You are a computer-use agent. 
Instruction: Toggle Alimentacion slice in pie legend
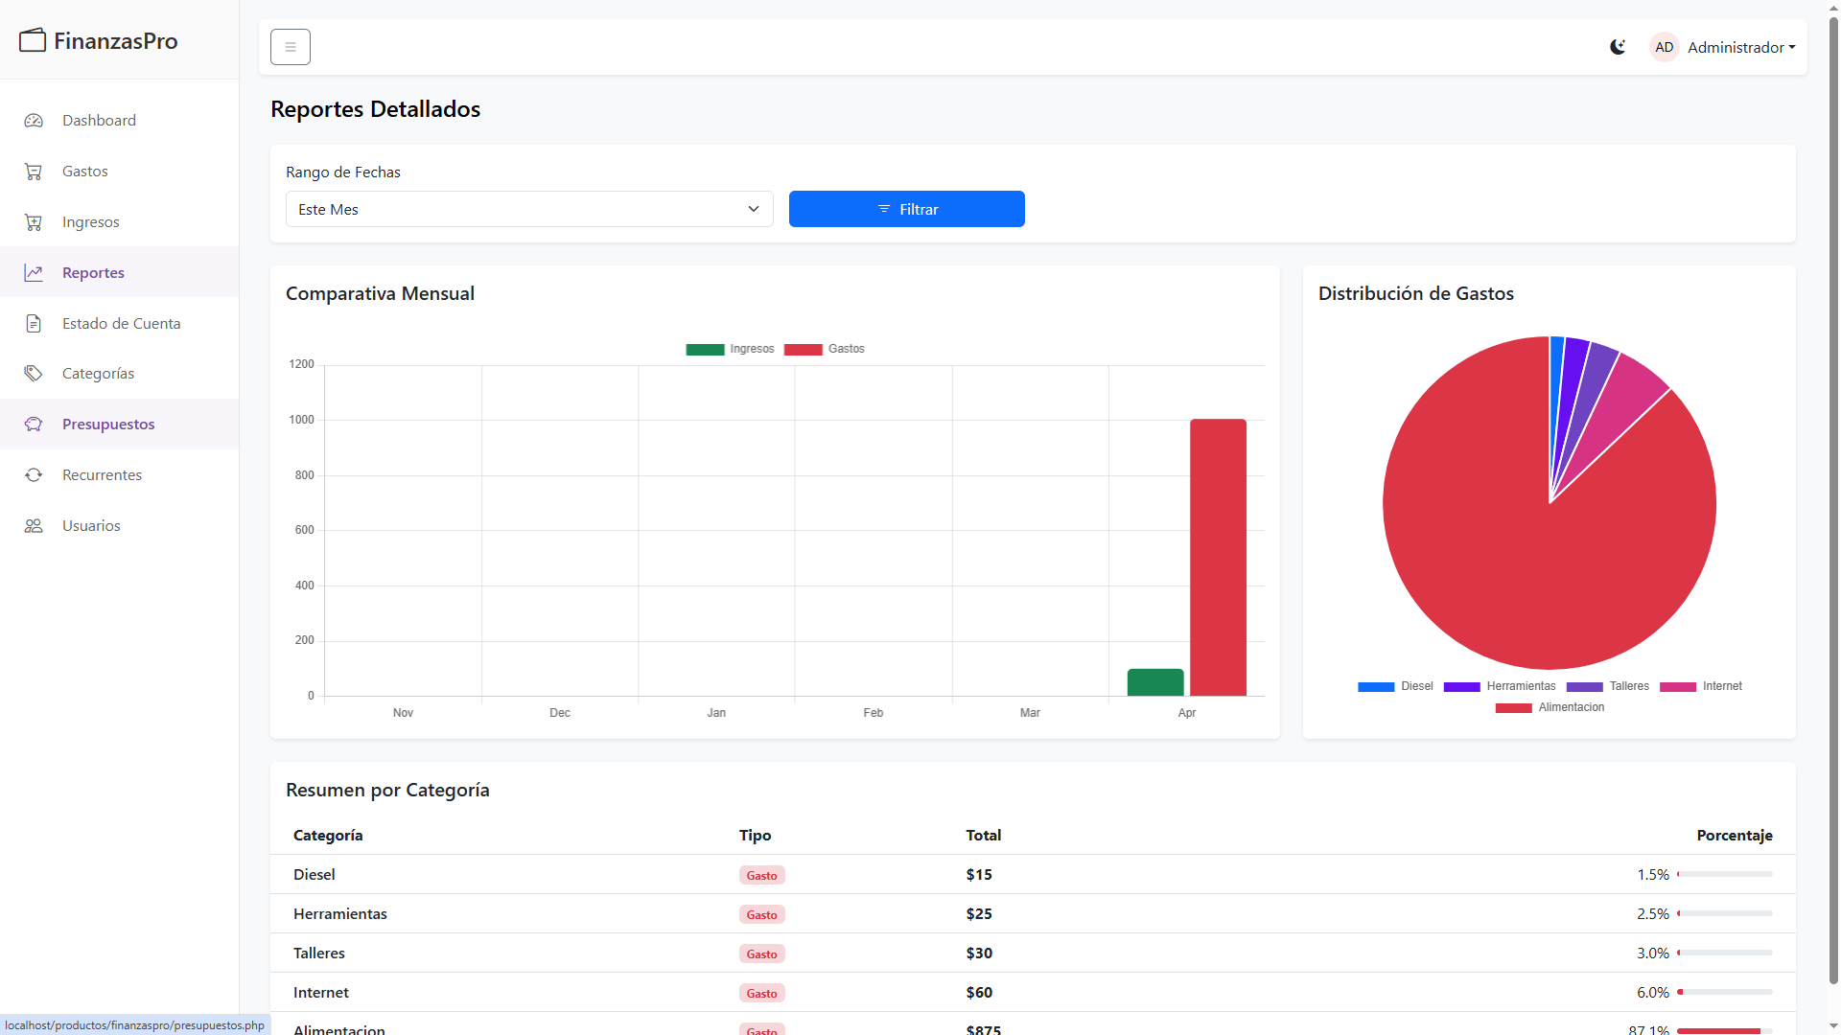pos(1550,707)
